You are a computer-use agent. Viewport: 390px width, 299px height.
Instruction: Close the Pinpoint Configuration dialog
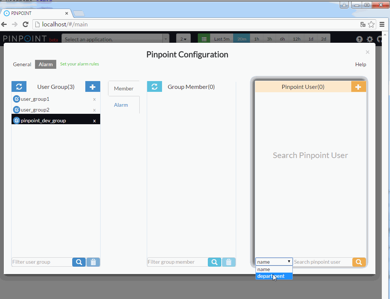pyautogui.click(x=367, y=52)
